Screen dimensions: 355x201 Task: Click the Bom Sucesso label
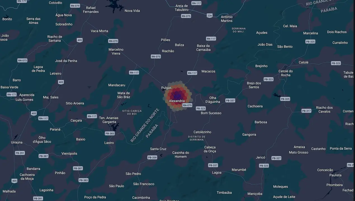(211, 113)
